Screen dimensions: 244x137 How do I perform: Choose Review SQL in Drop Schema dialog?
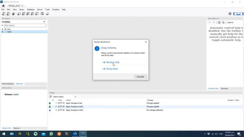pos(124,62)
